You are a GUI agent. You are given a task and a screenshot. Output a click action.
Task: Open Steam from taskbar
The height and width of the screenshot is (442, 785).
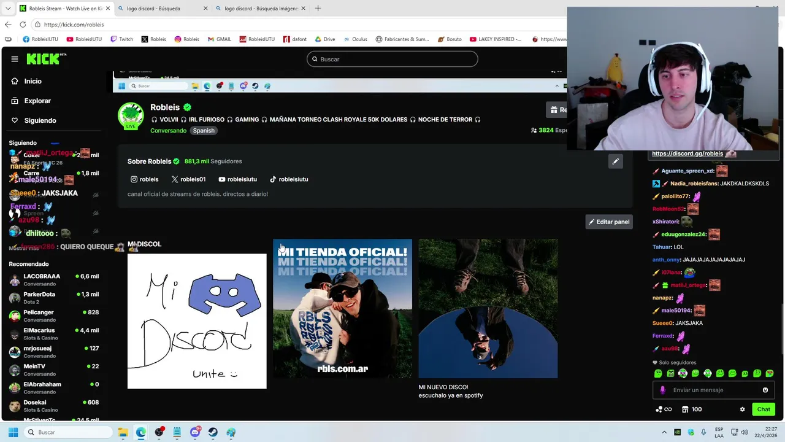213,432
